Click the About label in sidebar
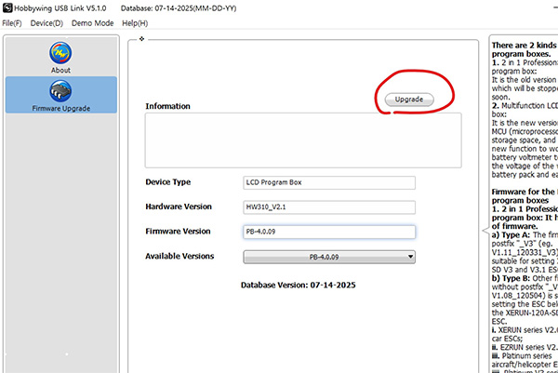The height and width of the screenshot is (373, 558). click(60, 68)
